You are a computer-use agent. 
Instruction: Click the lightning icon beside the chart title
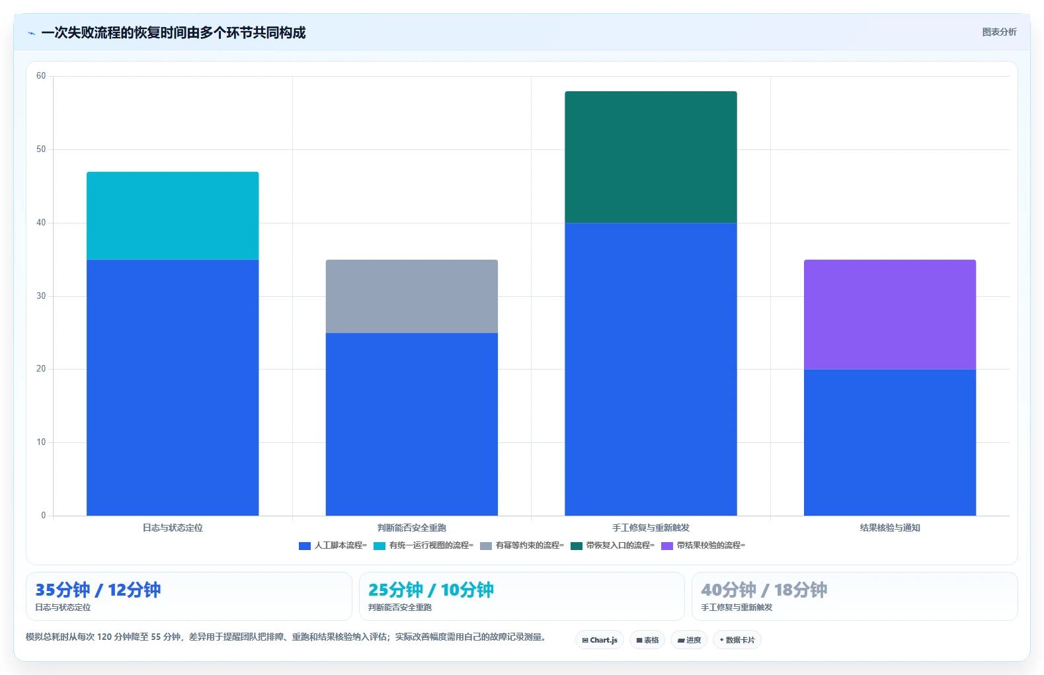[31, 33]
